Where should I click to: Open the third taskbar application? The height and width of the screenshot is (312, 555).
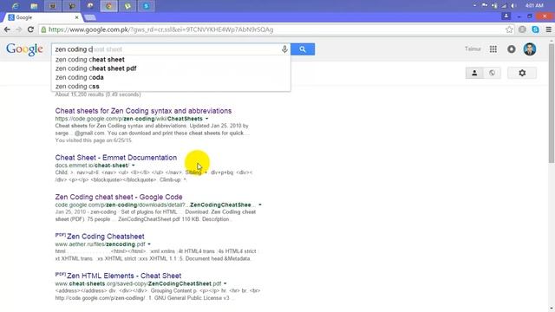click(x=52, y=6)
